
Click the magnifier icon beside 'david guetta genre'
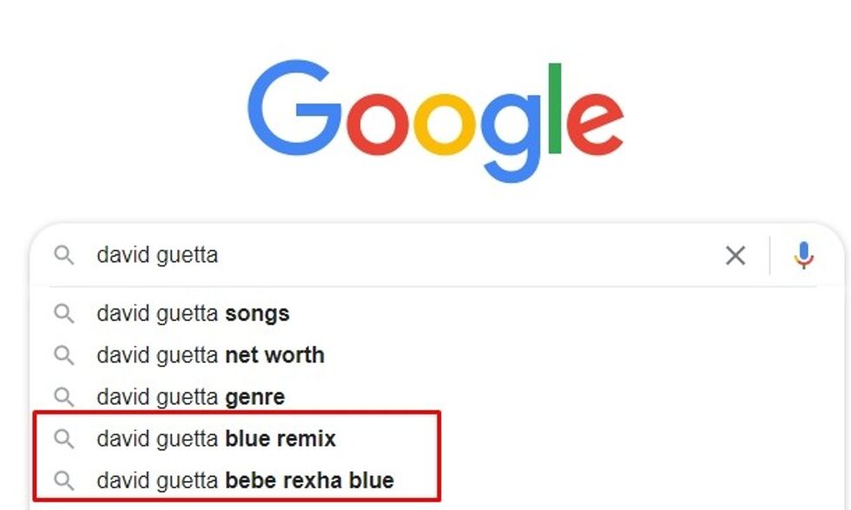click(63, 397)
